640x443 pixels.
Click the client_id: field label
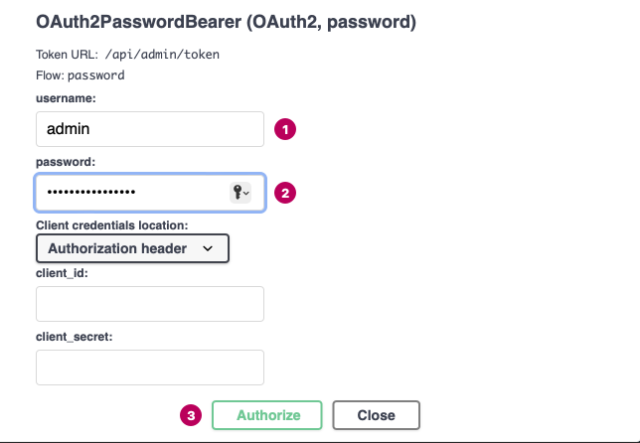coord(62,273)
